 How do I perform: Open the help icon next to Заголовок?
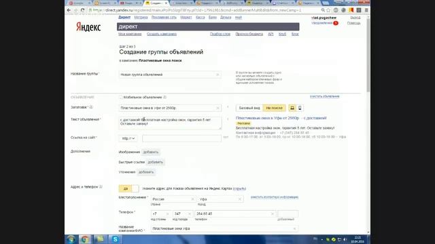[90, 107]
